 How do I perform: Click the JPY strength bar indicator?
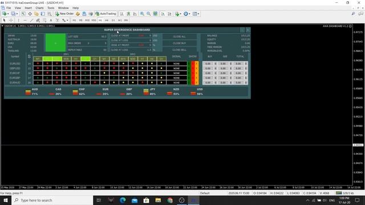(146, 92)
